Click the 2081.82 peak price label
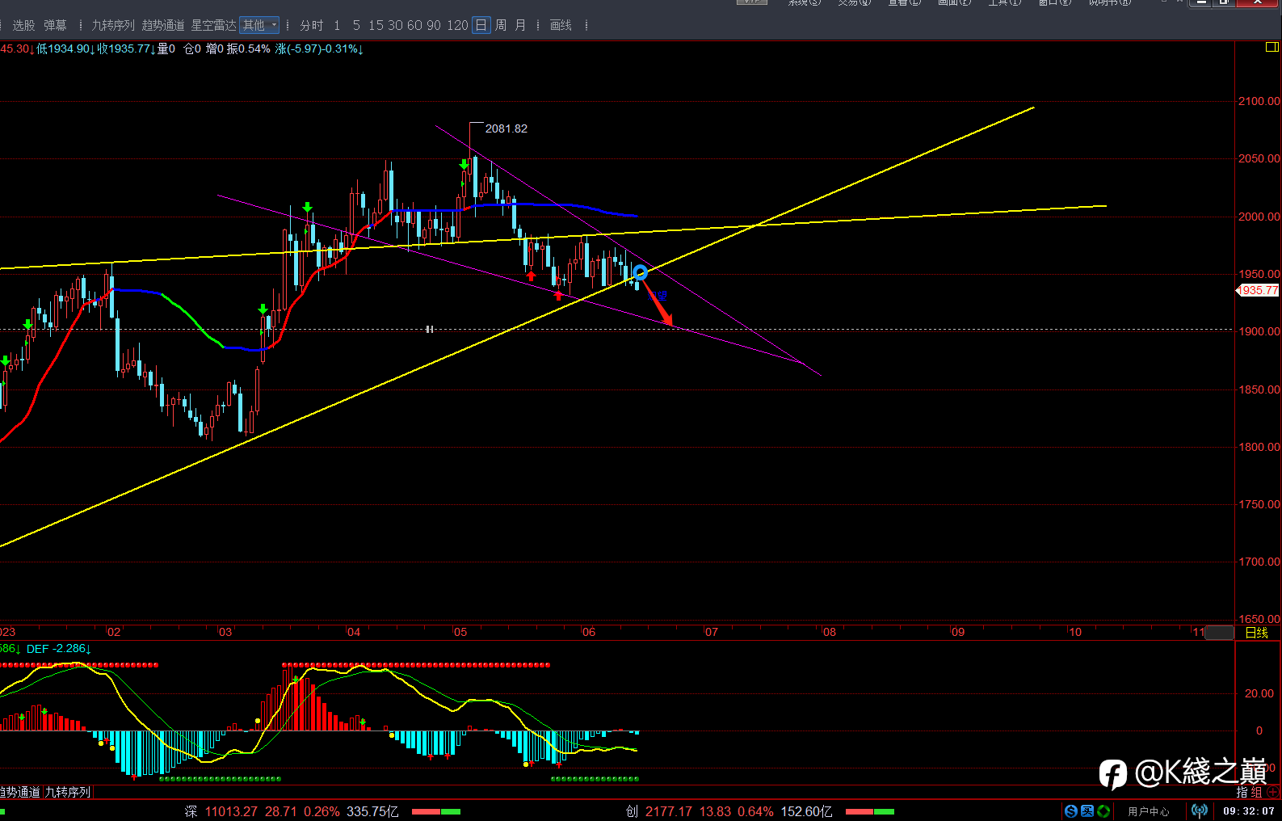The height and width of the screenshot is (821, 1282). (x=506, y=128)
